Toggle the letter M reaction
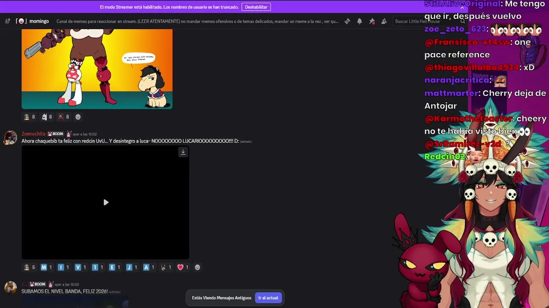 pos(46,267)
